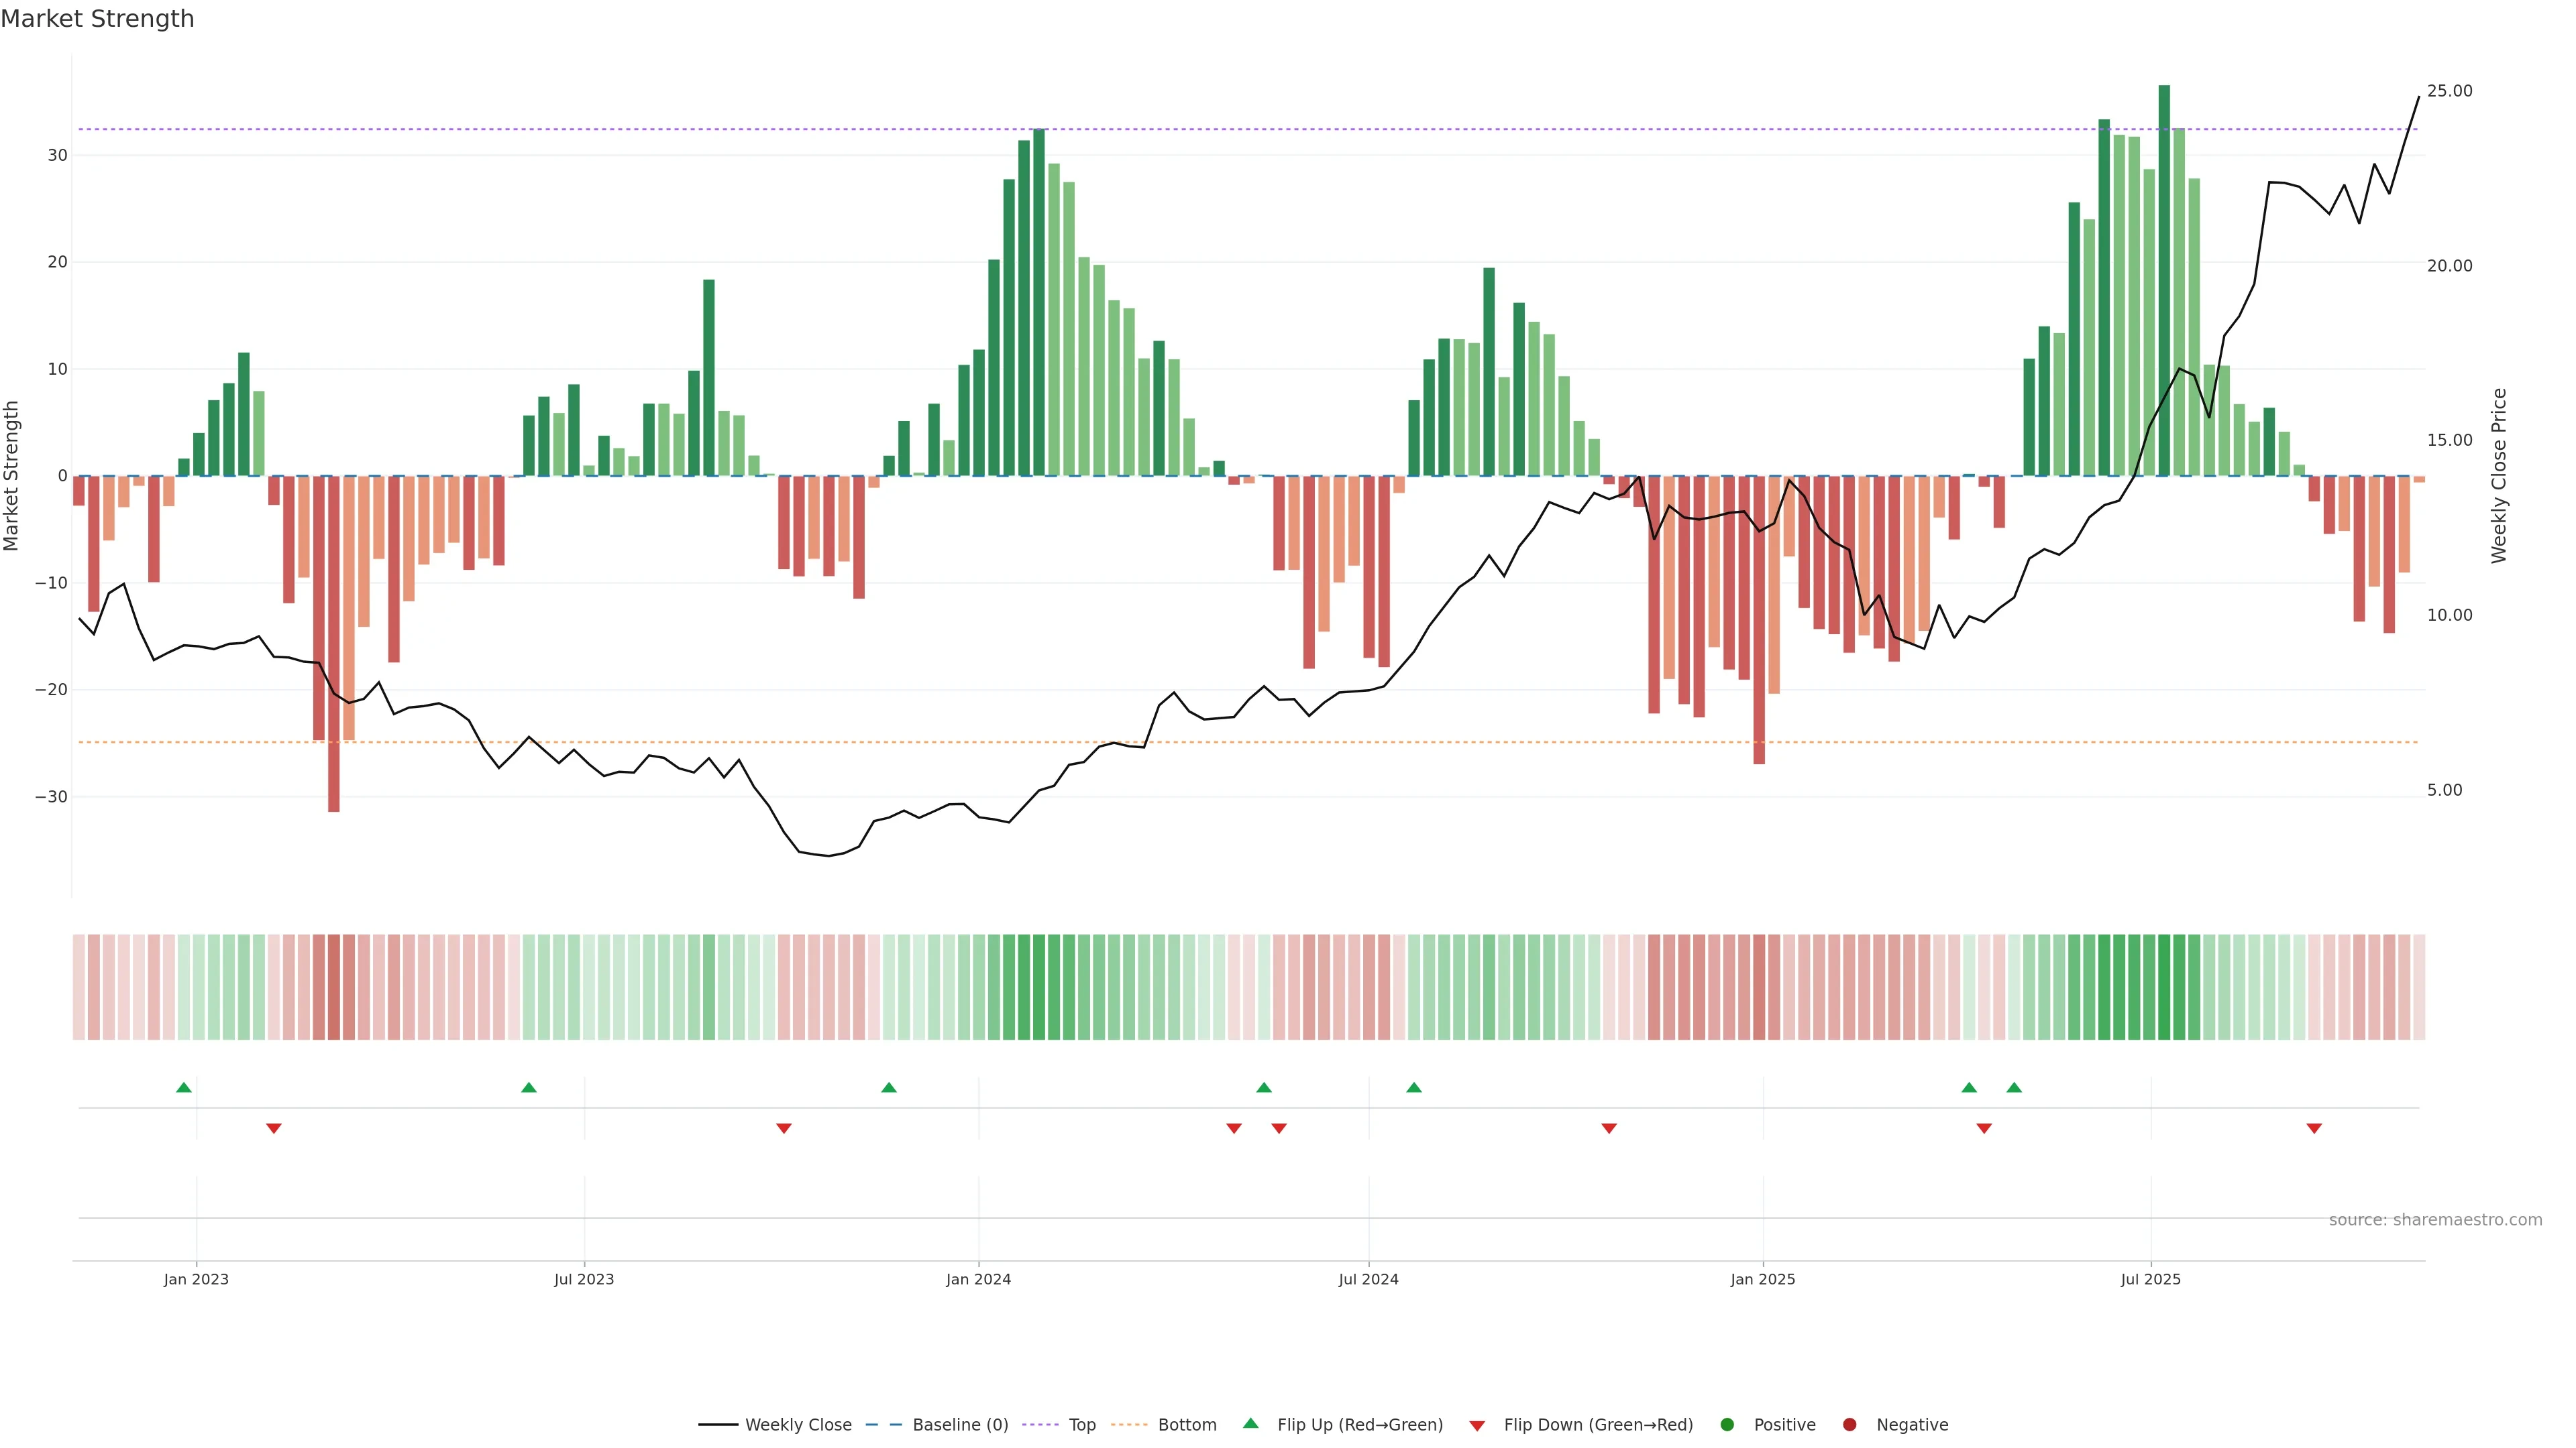The image size is (2576, 1448).
Task: Toggle the Bottom dotted line legend entry
Action: pyautogui.click(x=1186, y=1425)
